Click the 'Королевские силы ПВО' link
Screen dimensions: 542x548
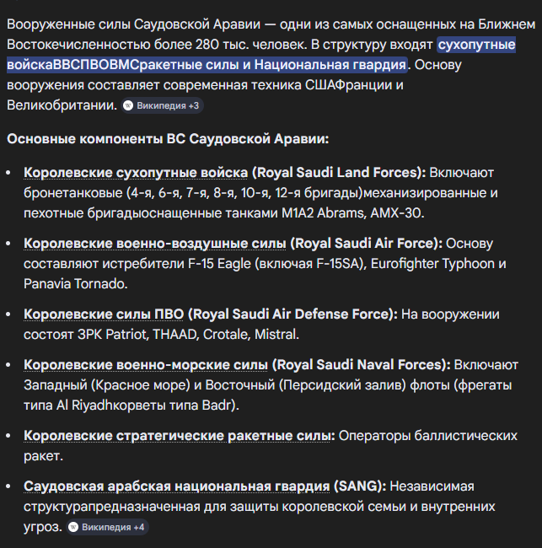pyautogui.click(x=103, y=314)
